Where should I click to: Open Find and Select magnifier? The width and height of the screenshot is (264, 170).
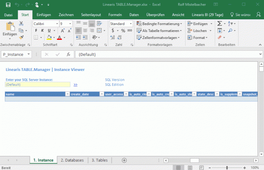230,31
